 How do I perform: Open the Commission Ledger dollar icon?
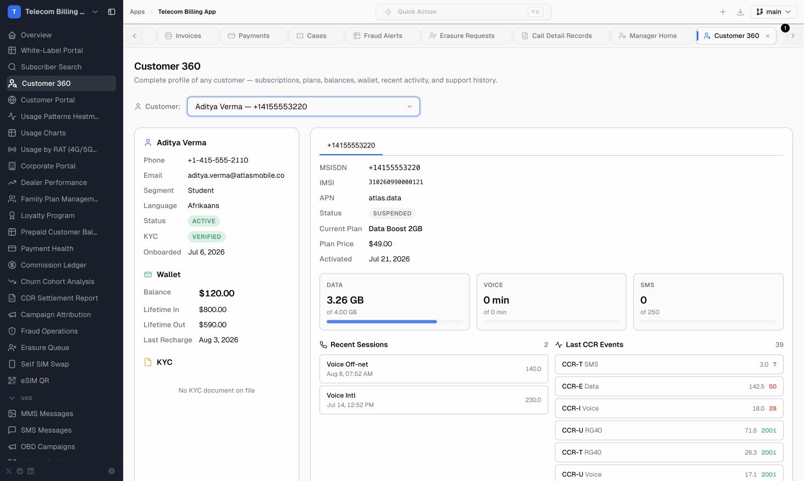(12, 265)
